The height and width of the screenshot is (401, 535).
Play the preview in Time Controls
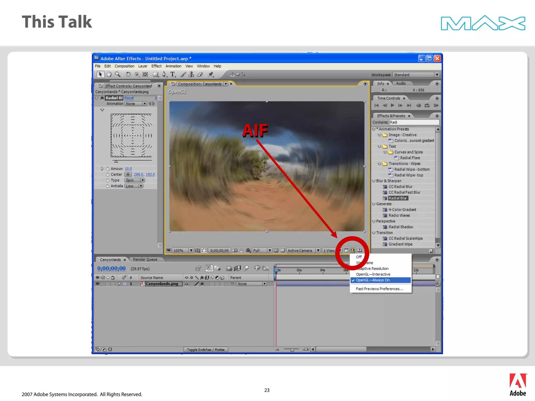[392, 105]
